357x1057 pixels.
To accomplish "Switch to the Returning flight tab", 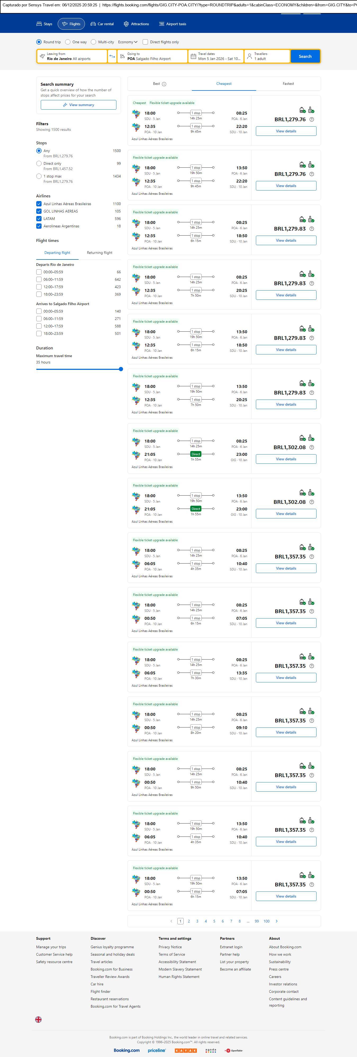I will point(100,253).
